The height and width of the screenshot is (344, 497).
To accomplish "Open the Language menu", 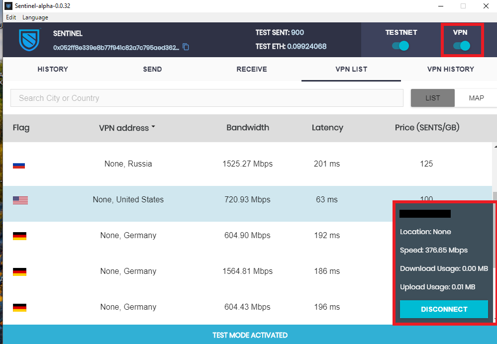I will click(x=35, y=17).
